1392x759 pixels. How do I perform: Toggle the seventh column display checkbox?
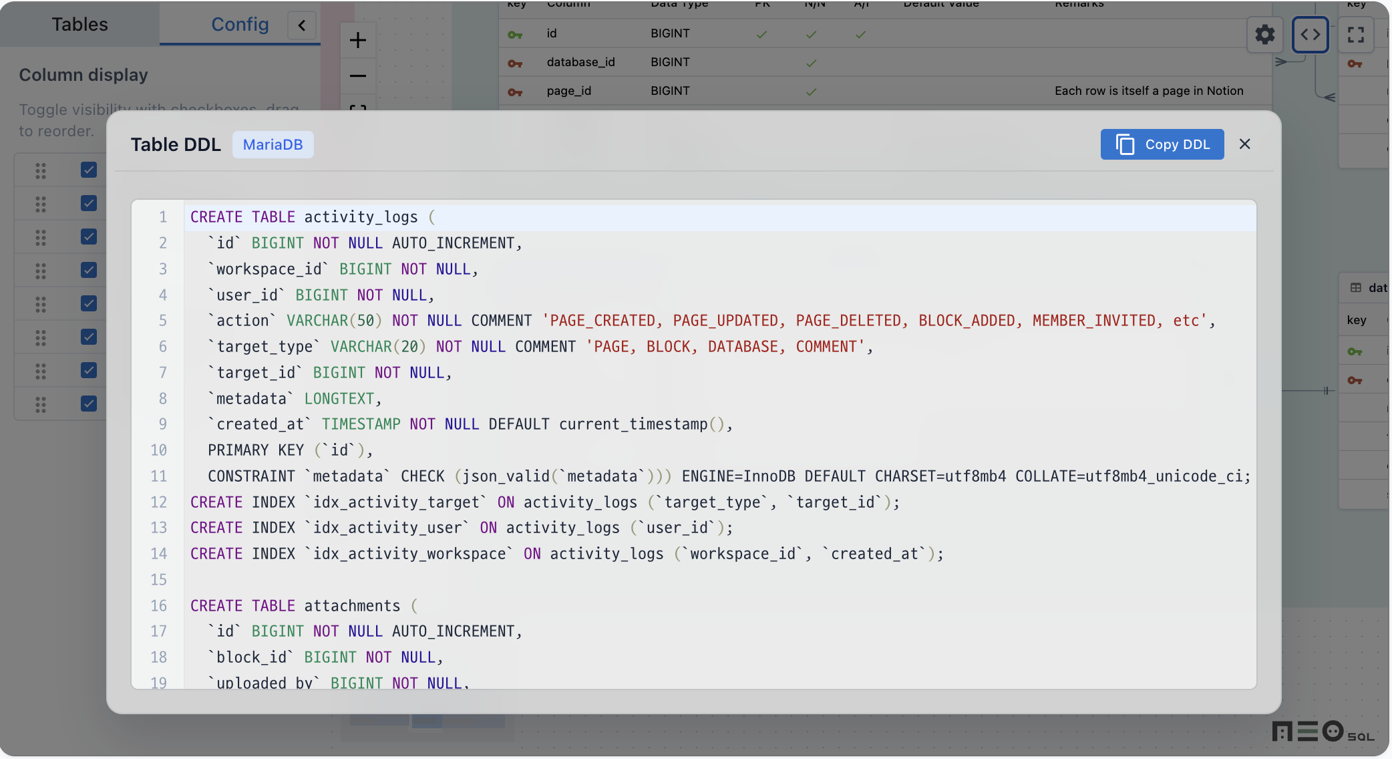click(x=89, y=370)
